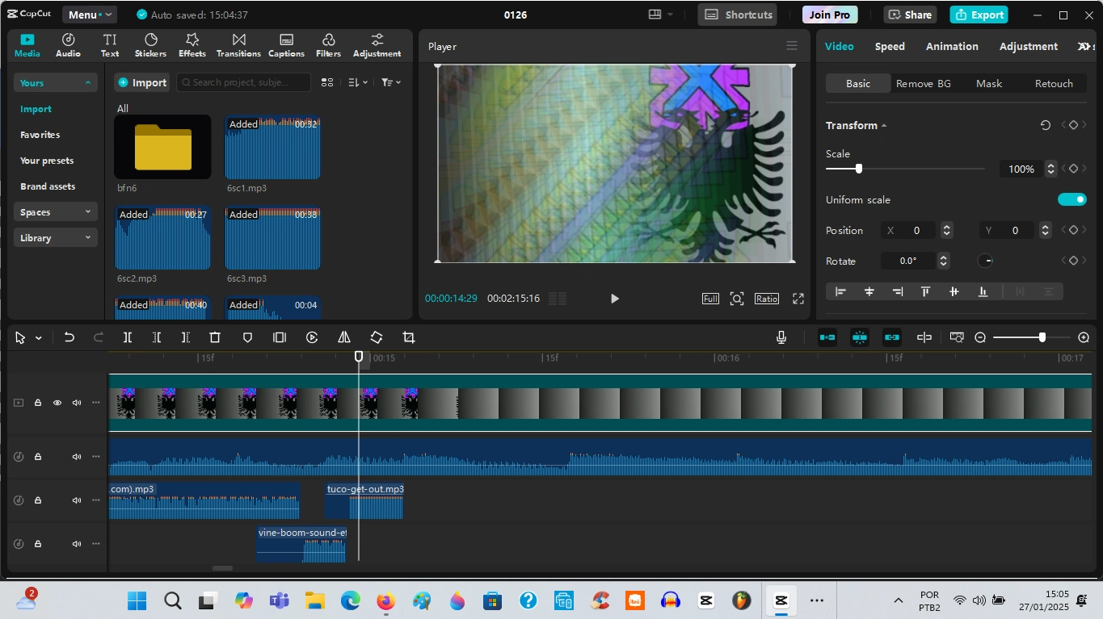Click the Delete clip icon
This screenshot has width=1103, height=619.
pyautogui.click(x=214, y=337)
